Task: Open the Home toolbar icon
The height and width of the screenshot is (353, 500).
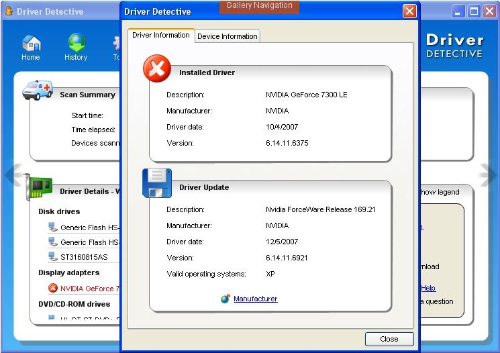Action: click(31, 48)
